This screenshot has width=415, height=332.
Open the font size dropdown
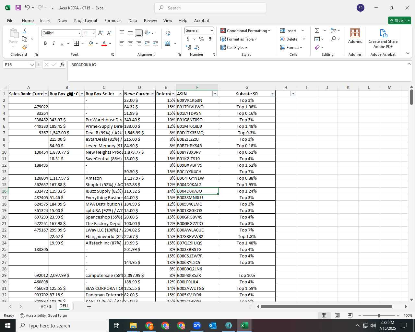click(94, 33)
